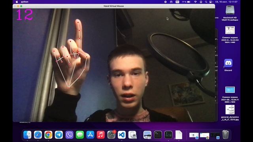Open the first minimized window in the Dock
Image resolution: width=253 pixels, height=142 pixels.
[194, 135]
